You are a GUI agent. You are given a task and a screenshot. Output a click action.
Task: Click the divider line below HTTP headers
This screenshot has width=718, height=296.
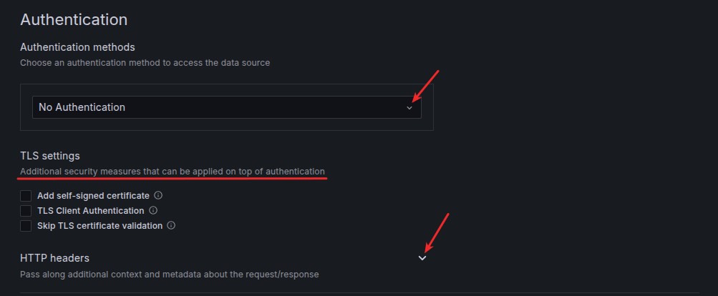point(358,292)
